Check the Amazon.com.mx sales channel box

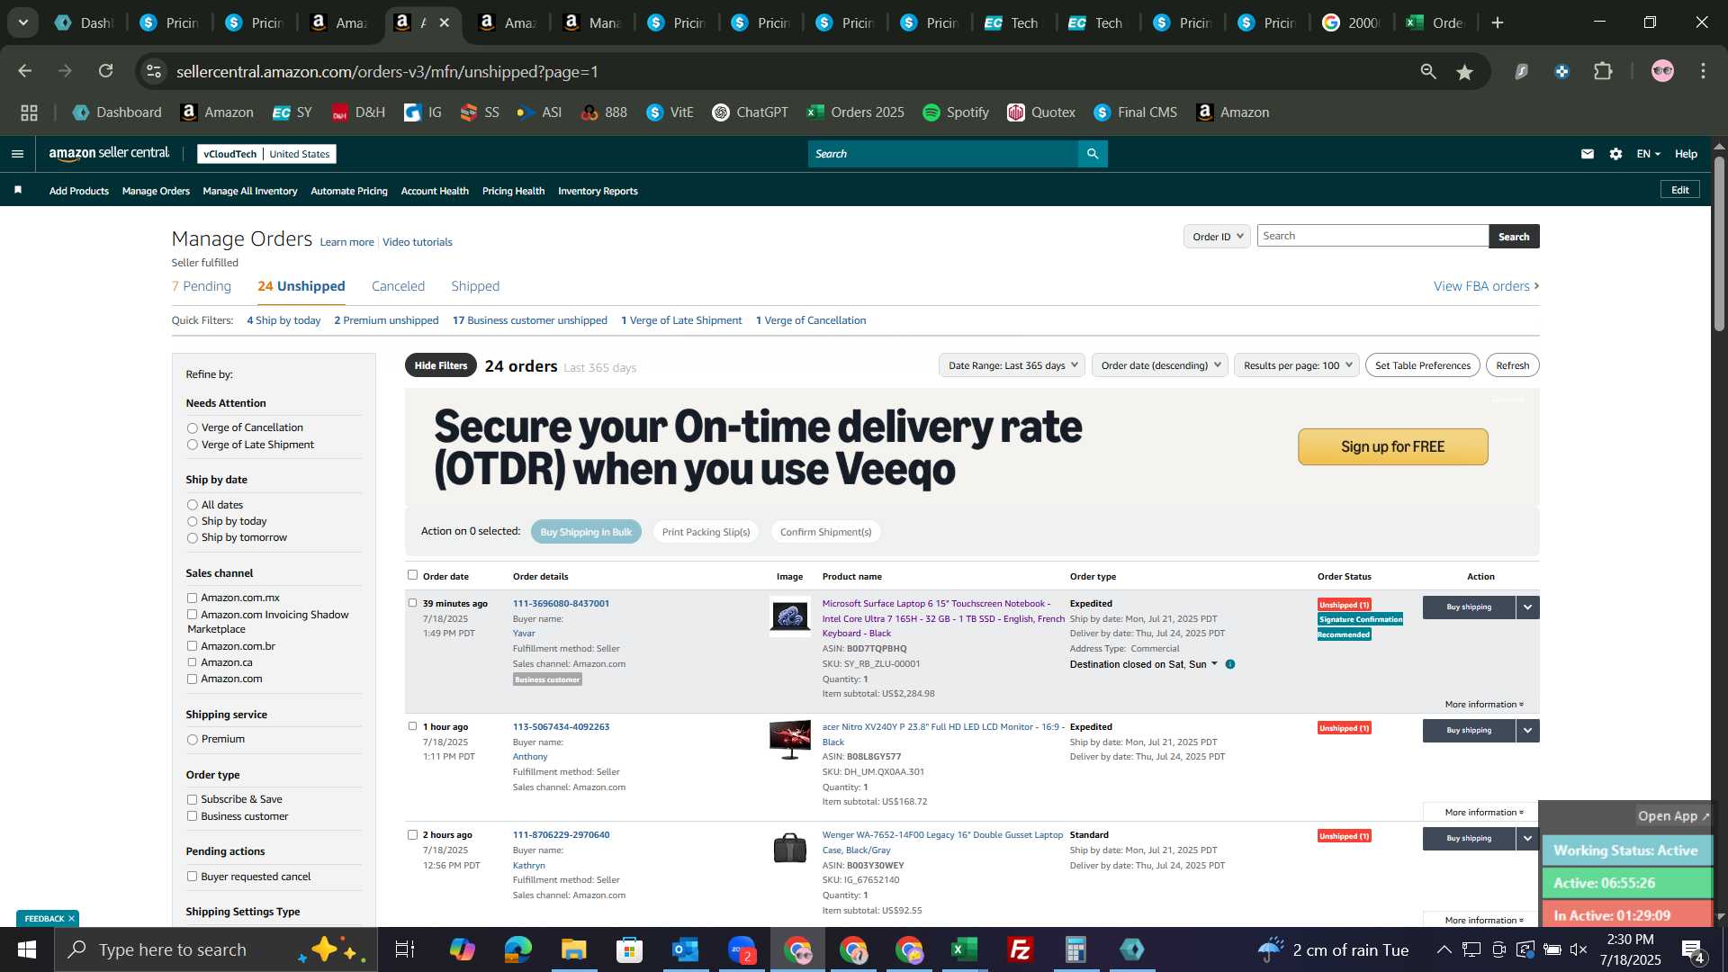click(192, 598)
